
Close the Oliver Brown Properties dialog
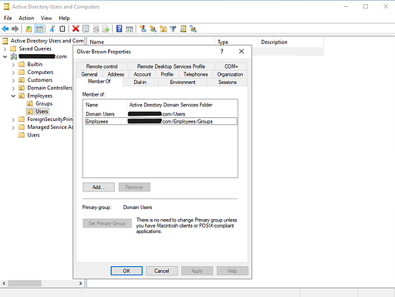(241, 52)
